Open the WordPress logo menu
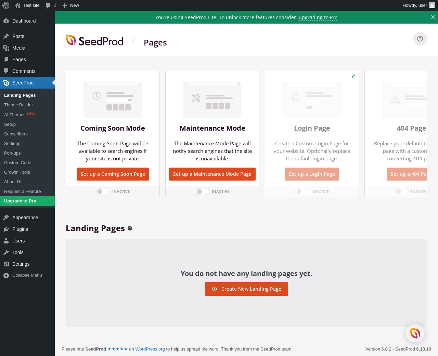This screenshot has height=356, width=438. 6,5
